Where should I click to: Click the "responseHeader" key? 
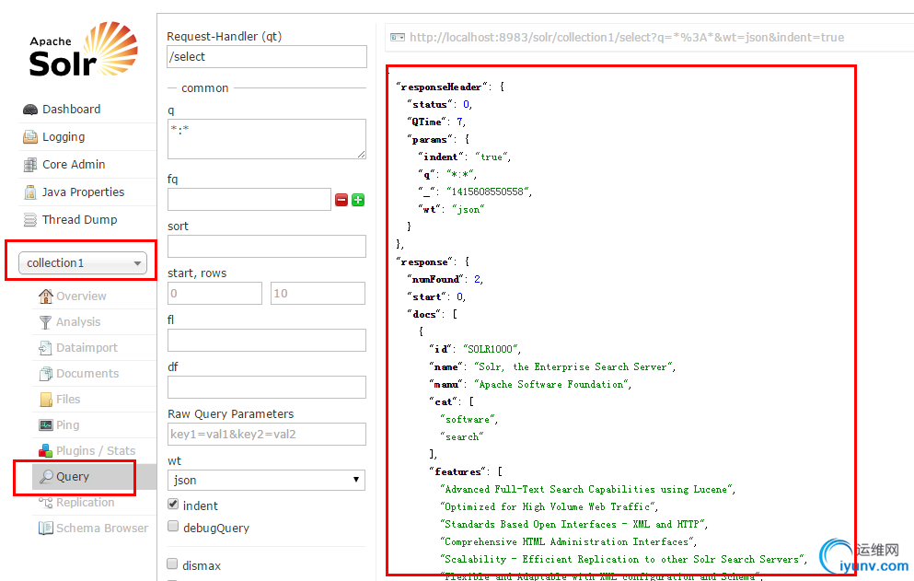443,87
